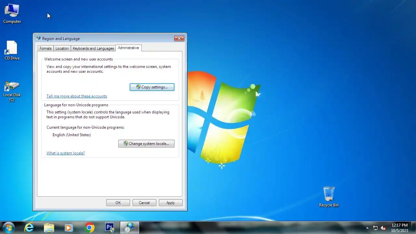The height and width of the screenshot is (234, 416).
Task: Launch Photoshop from taskbar
Action: coord(110,227)
